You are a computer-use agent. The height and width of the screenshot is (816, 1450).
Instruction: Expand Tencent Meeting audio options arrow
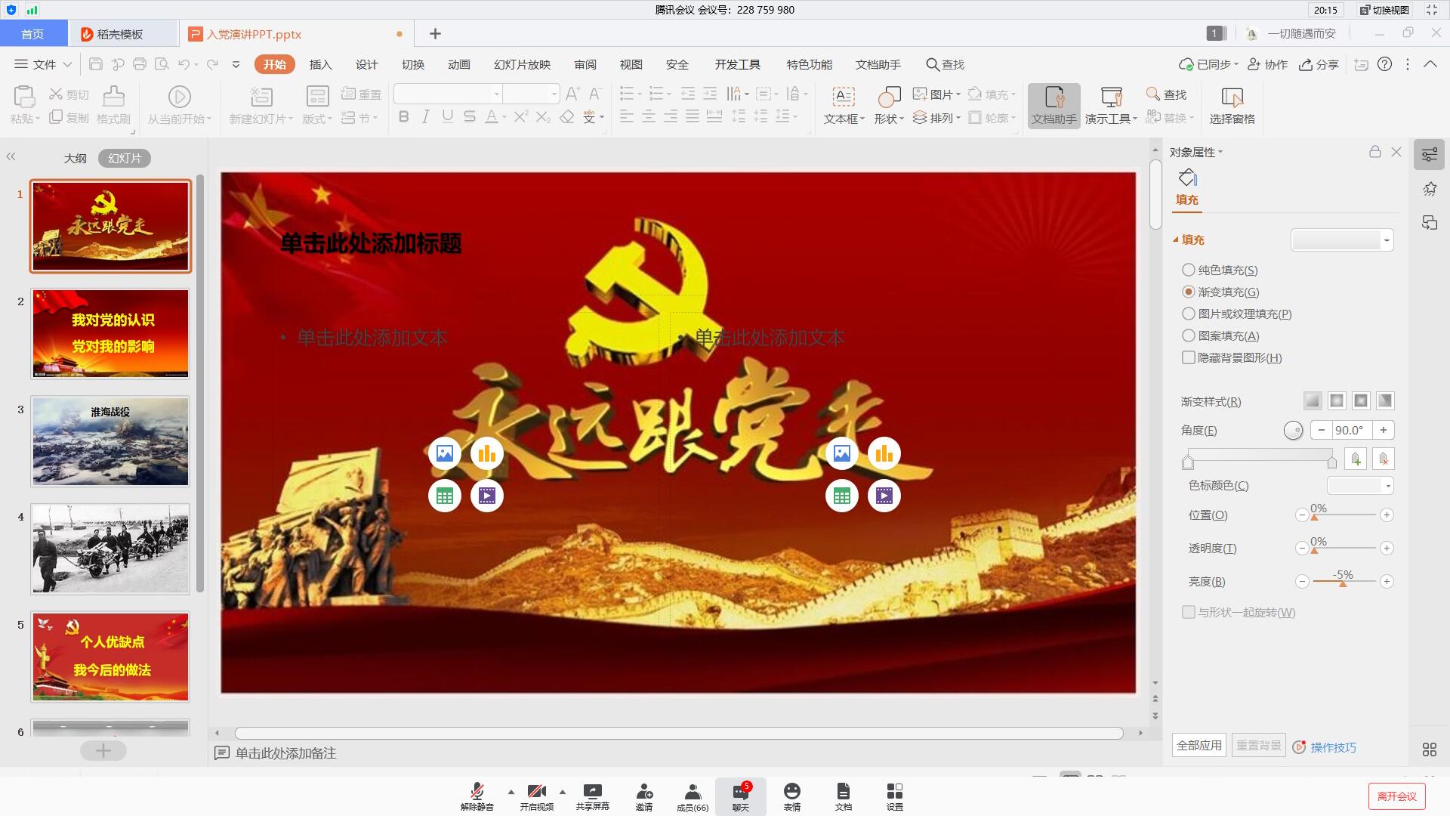[x=511, y=792]
